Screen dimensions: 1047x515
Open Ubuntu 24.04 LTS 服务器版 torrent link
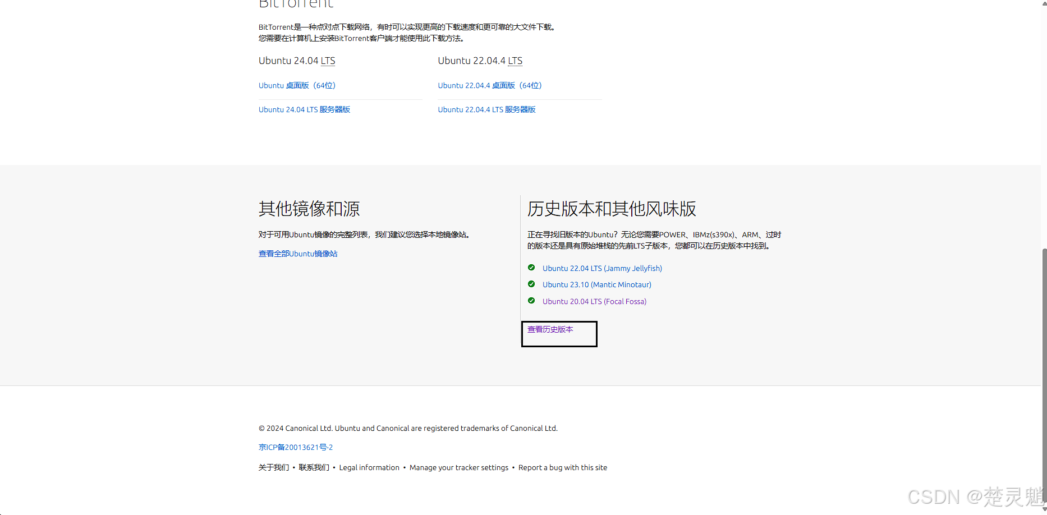(304, 109)
